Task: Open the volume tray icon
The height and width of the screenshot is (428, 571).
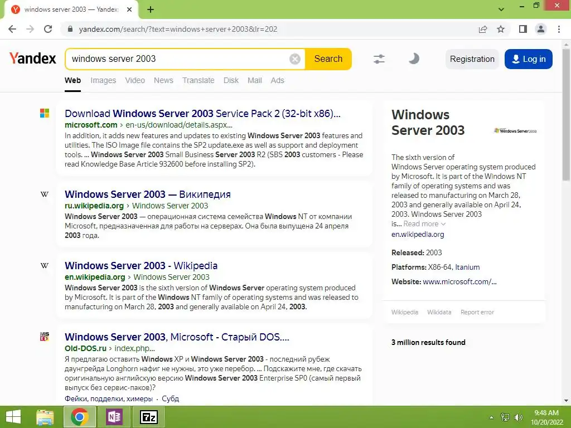Action: 518,417
